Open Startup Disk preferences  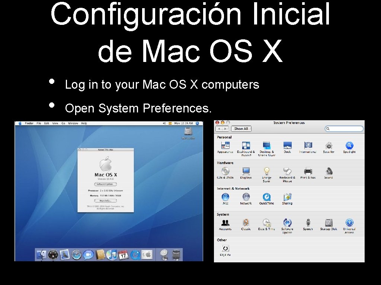click(329, 225)
